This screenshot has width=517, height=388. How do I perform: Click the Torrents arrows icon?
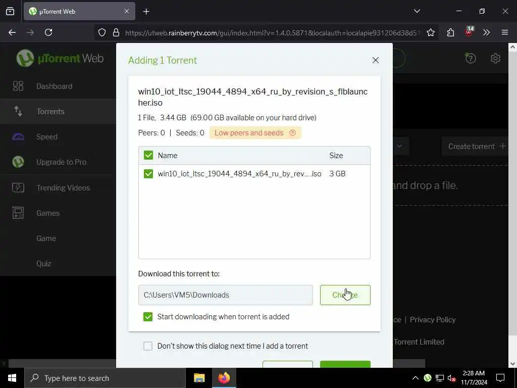point(18,111)
